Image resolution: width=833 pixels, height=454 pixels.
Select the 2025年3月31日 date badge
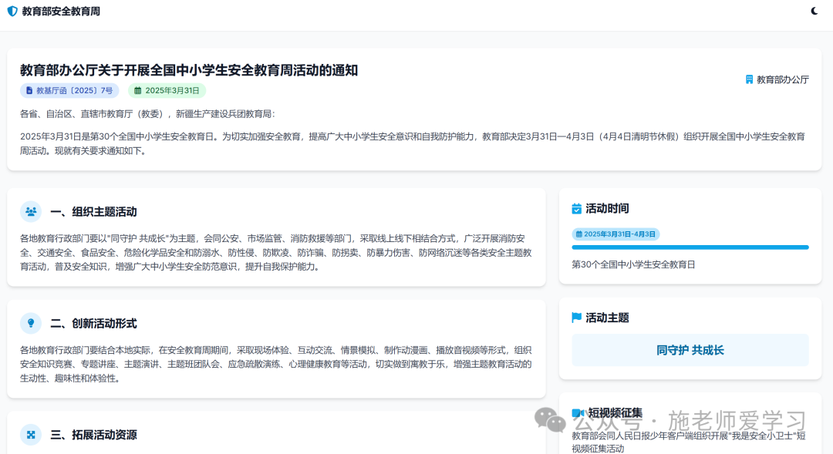click(x=167, y=91)
